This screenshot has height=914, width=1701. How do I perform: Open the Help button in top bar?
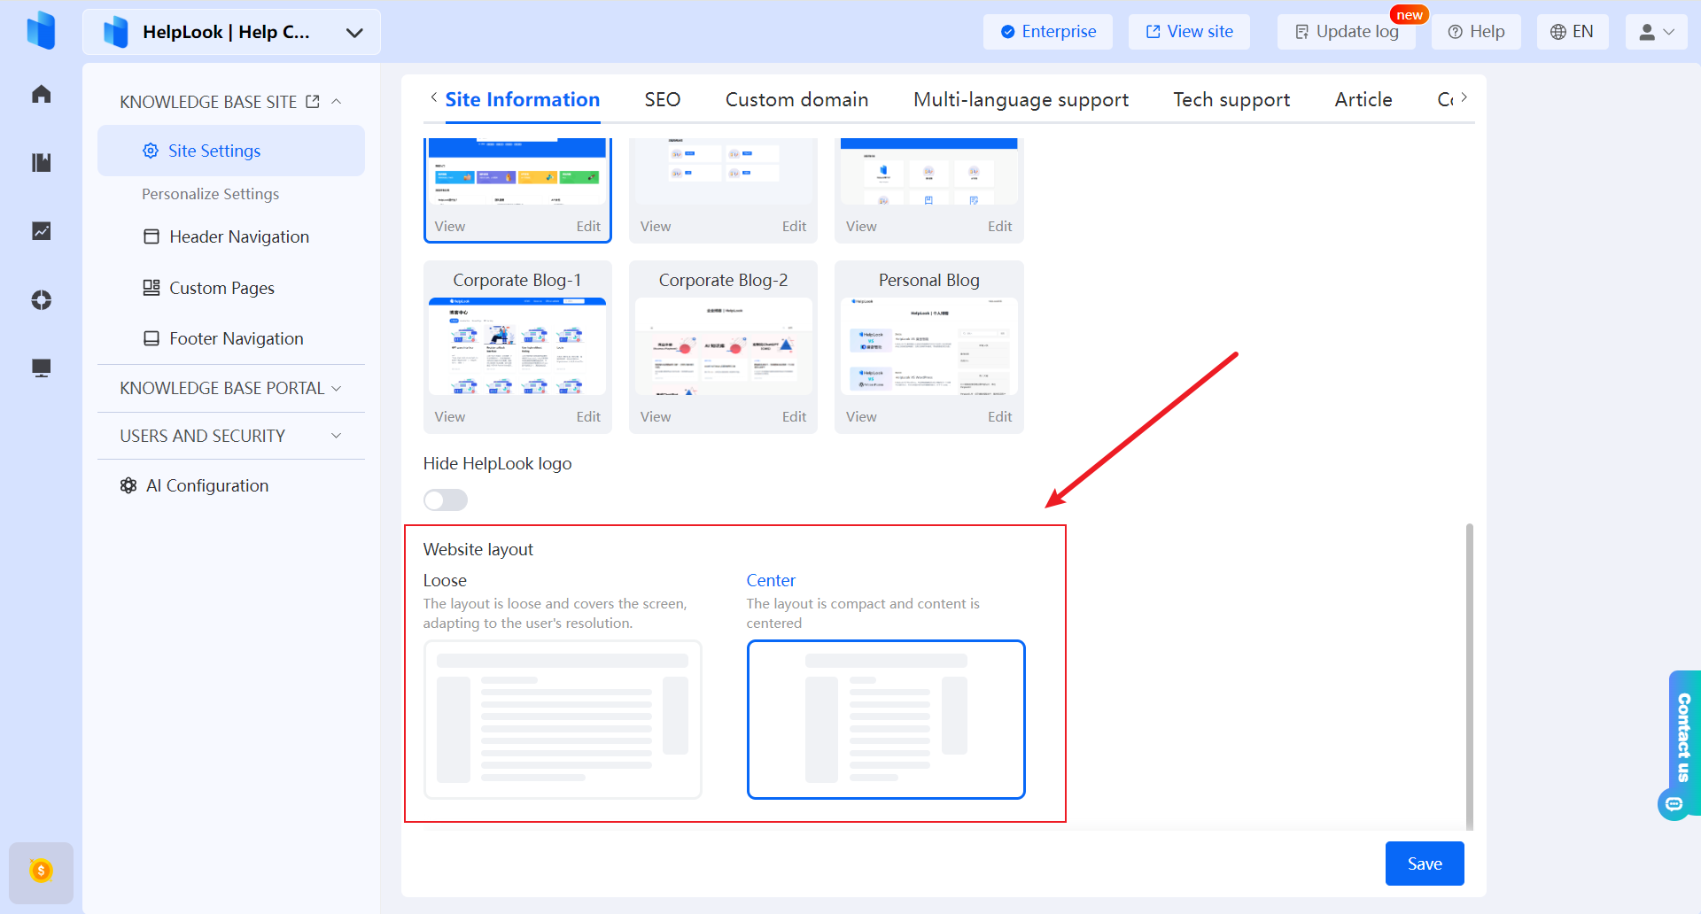(1476, 32)
